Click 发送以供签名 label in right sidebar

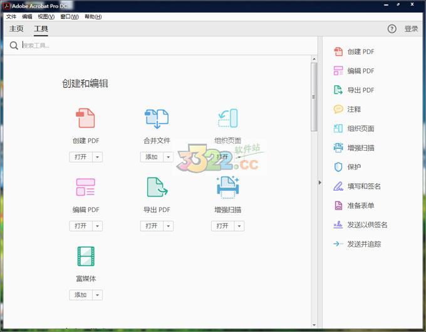point(367,225)
